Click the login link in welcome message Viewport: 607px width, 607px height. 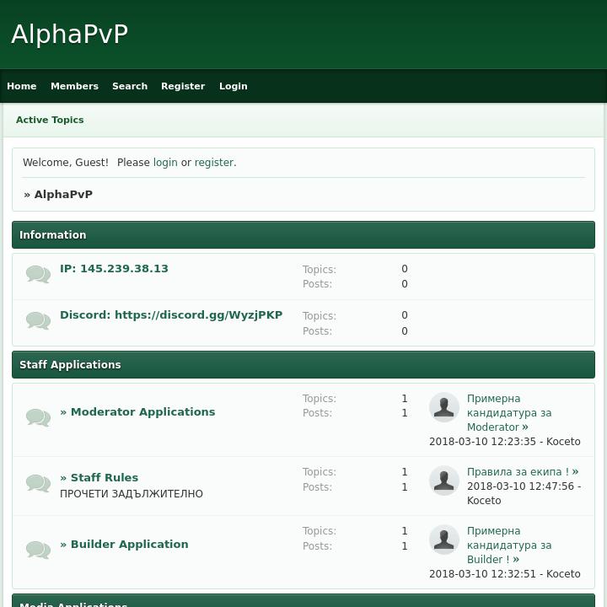(165, 163)
